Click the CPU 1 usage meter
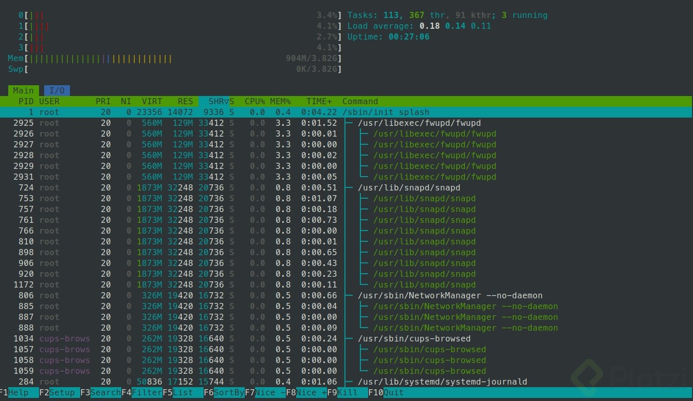 pyautogui.click(x=180, y=26)
